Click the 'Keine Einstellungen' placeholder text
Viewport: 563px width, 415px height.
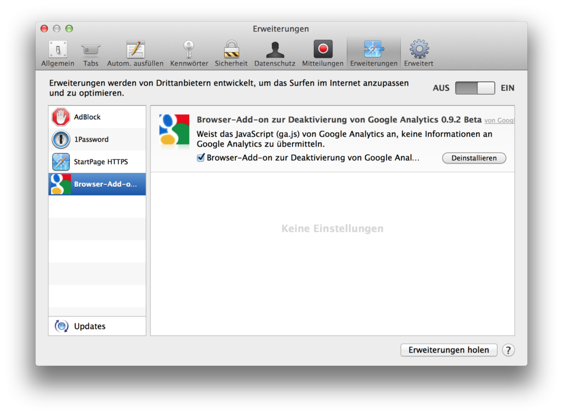333,228
